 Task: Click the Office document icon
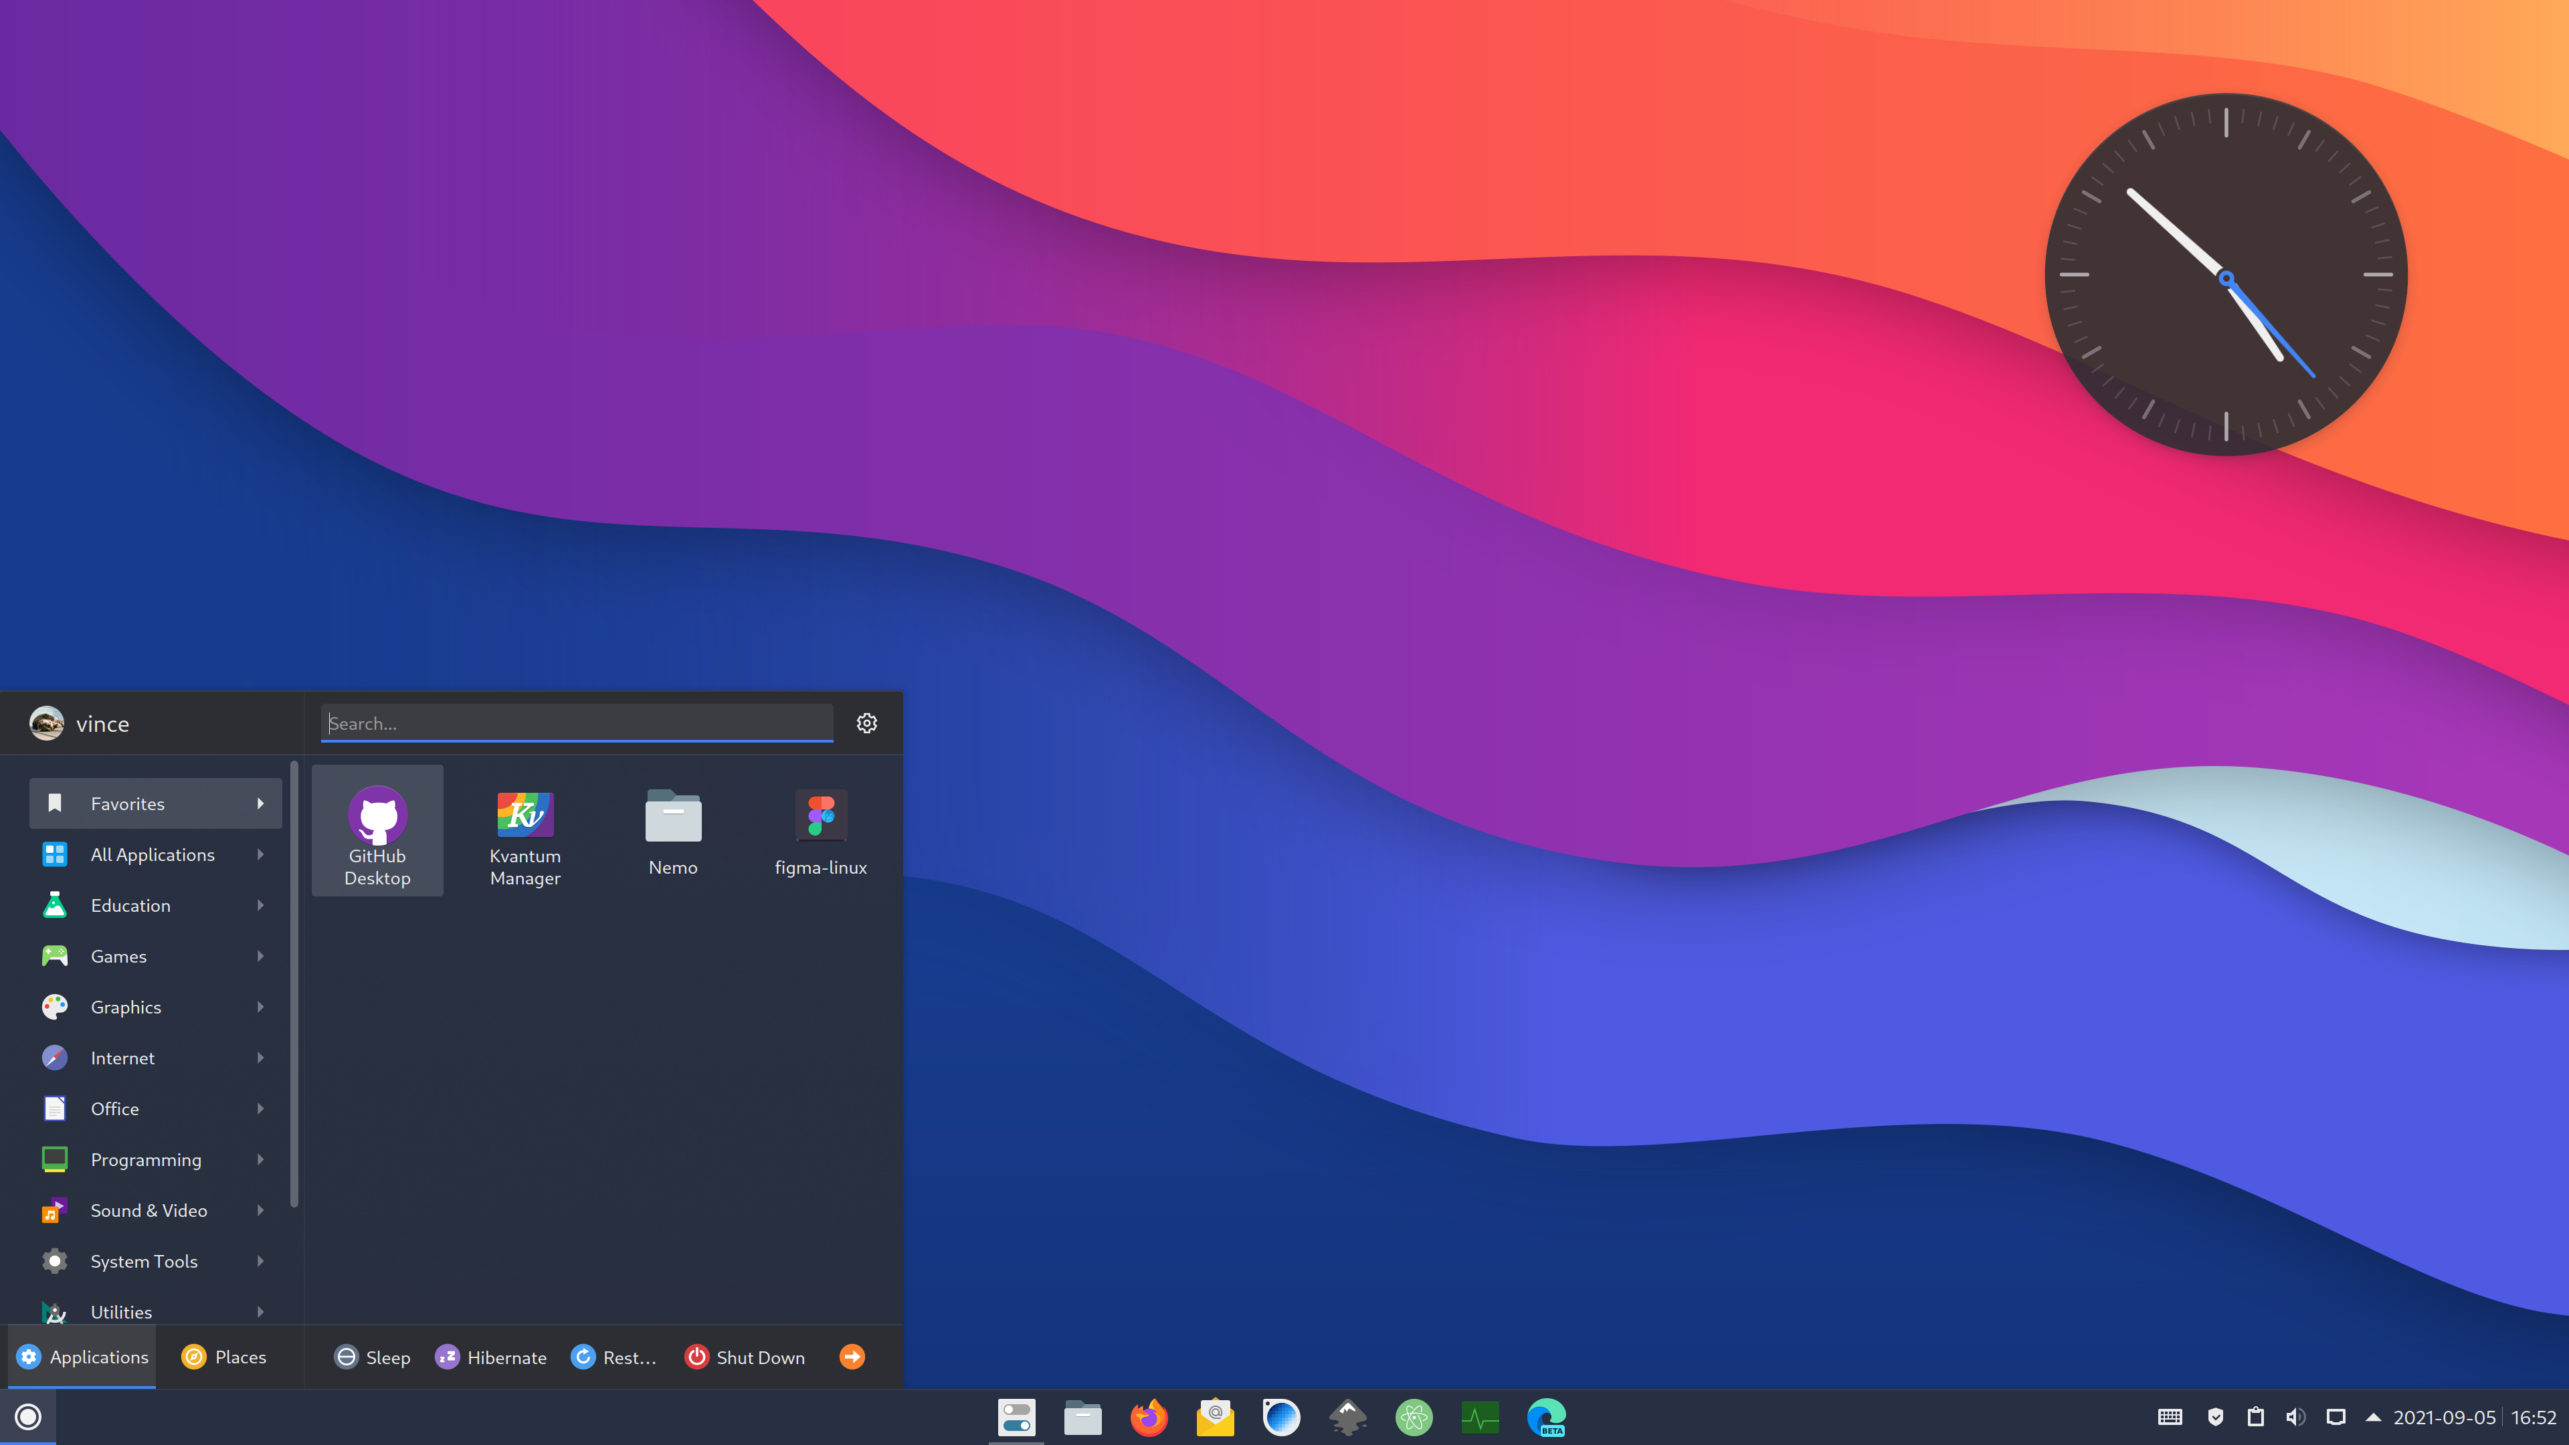pyautogui.click(x=55, y=1109)
